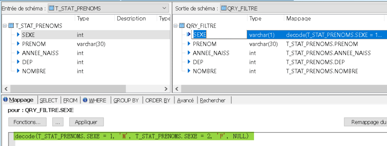This screenshot has width=387, height=146.
Task: Collapse the T_STAT_PRENOMS tree node
Action: (x=5, y=26)
